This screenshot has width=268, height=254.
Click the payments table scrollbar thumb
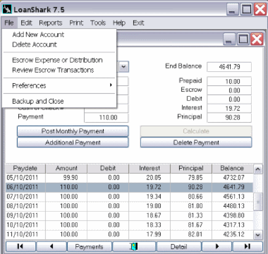(x=258, y=202)
